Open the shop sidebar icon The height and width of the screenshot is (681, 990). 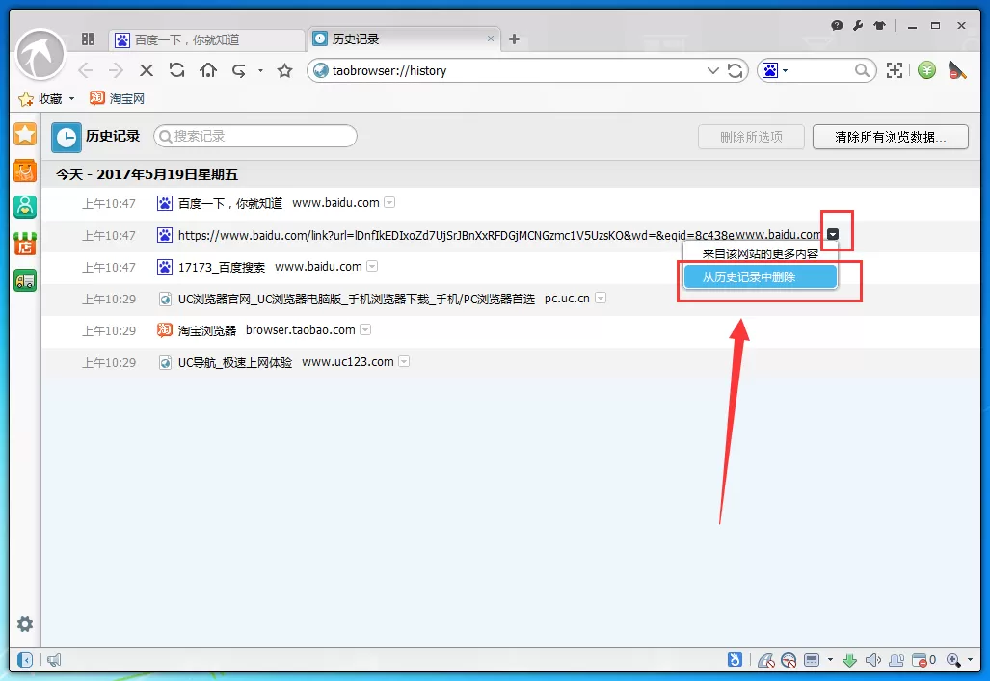[25, 244]
